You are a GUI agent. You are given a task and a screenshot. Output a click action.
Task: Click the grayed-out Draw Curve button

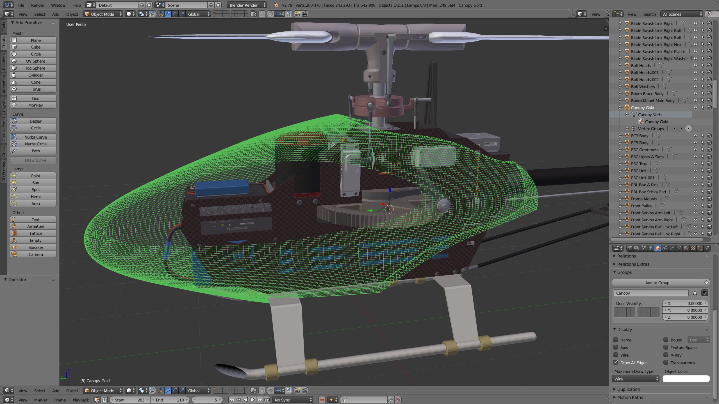(x=33, y=160)
